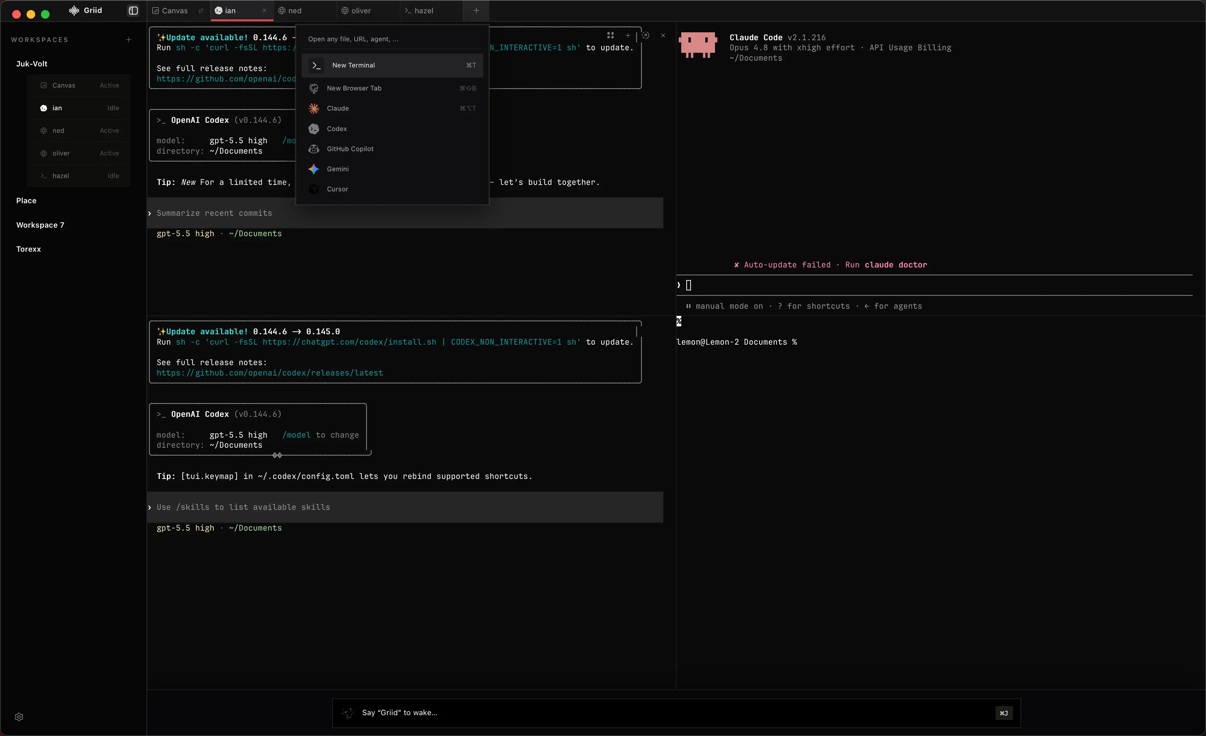Click the 'Summarize recent commits' prompt input
The image size is (1206, 736).
click(405, 213)
